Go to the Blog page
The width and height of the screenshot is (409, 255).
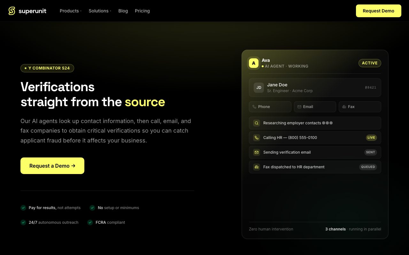click(x=123, y=11)
